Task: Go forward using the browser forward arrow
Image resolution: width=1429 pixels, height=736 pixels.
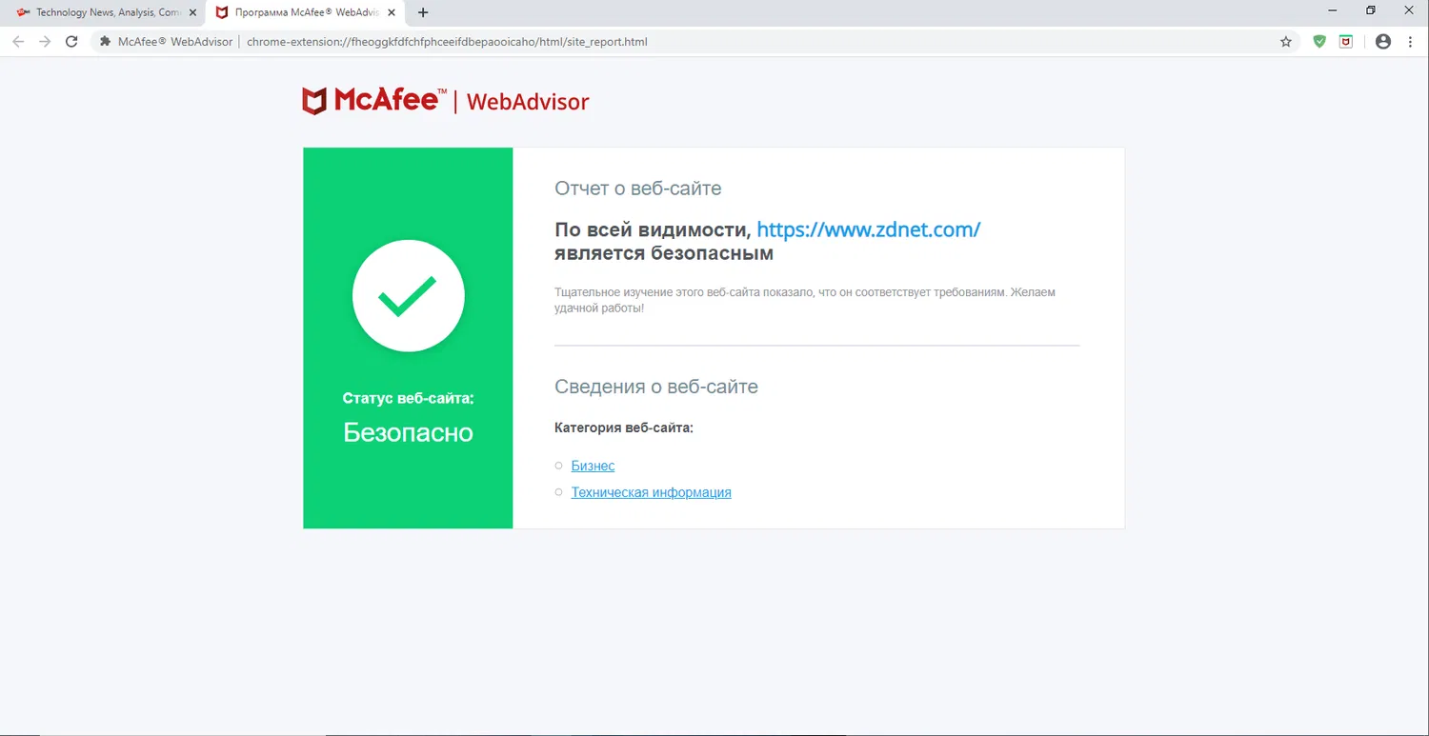Action: tap(45, 42)
